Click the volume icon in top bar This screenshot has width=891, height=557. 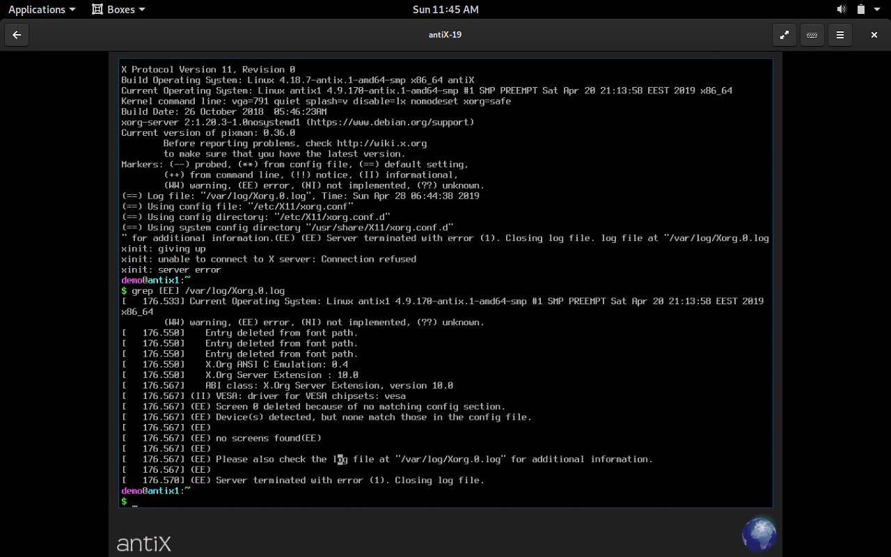click(842, 10)
